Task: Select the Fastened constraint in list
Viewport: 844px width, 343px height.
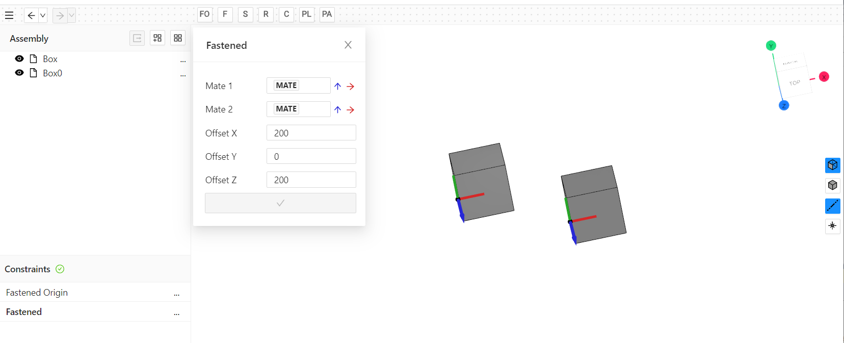Action: tap(24, 312)
